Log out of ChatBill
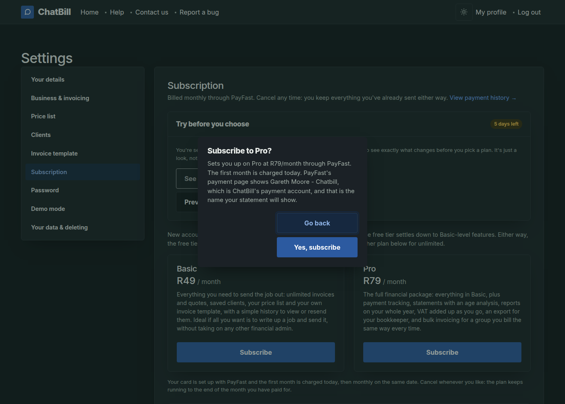The height and width of the screenshot is (404, 565). [x=529, y=12]
